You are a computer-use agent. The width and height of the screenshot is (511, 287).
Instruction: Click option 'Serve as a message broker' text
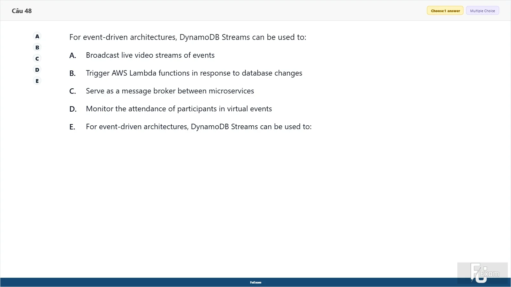tap(170, 91)
